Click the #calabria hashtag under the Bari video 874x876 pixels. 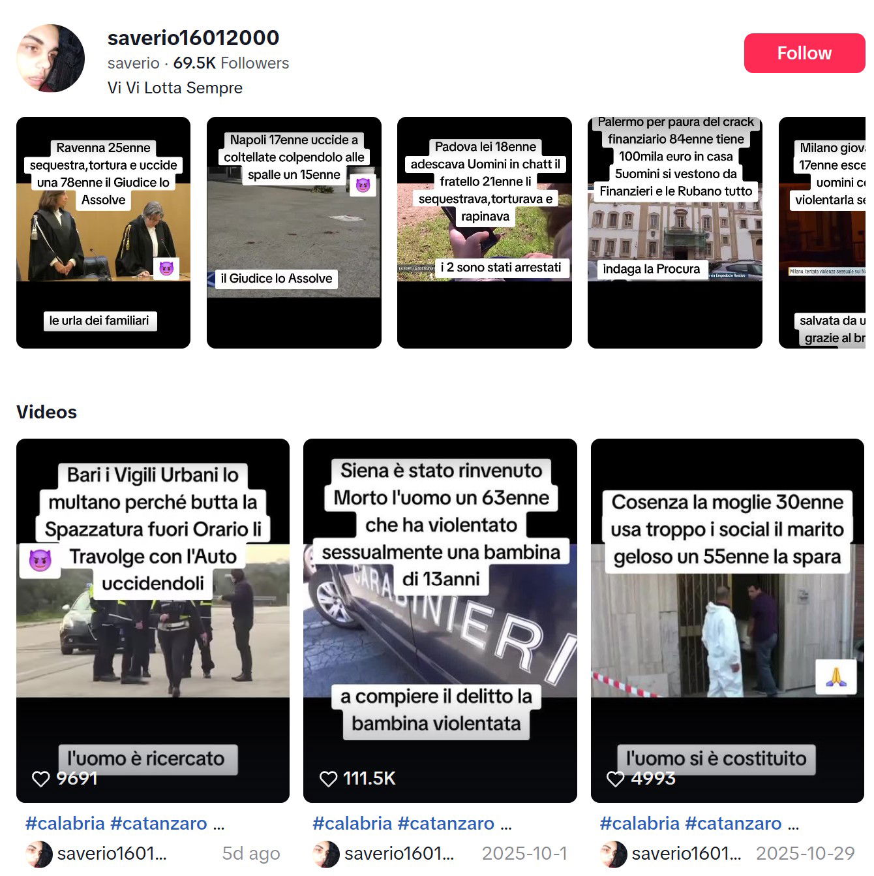pyautogui.click(x=65, y=823)
